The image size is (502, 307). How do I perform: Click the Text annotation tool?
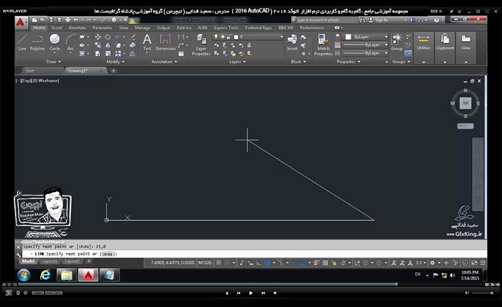(x=147, y=42)
